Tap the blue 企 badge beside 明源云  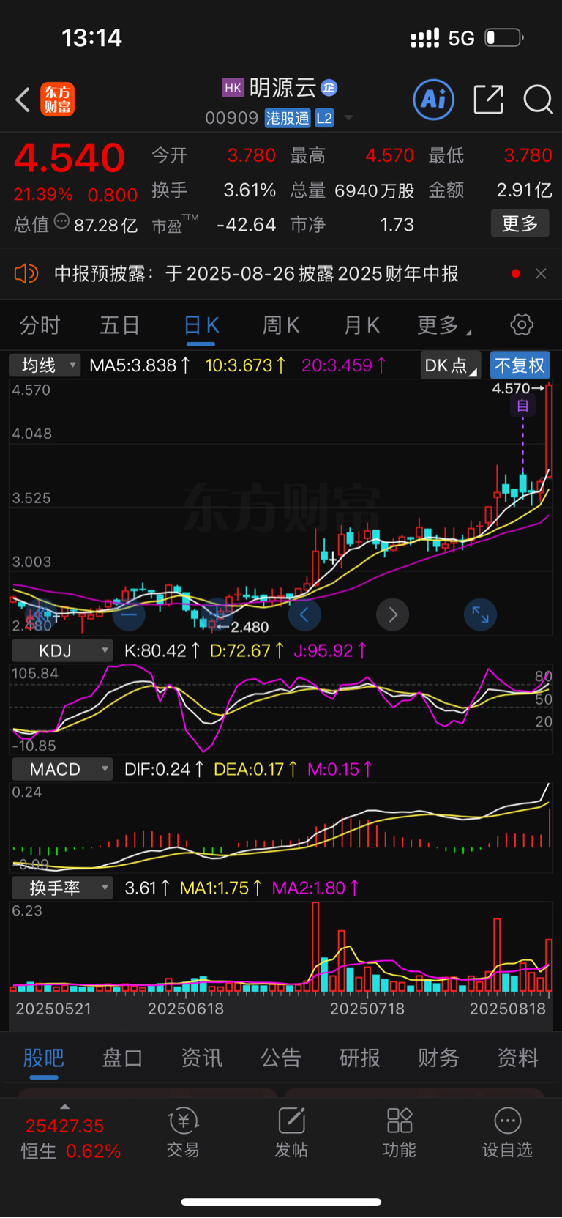click(329, 88)
